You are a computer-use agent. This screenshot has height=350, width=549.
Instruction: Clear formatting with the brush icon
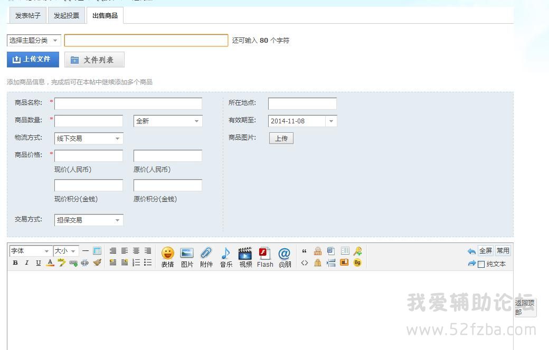point(97,262)
